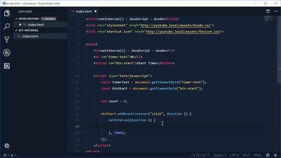Click the errors count icon in status bar

tap(5, 155)
